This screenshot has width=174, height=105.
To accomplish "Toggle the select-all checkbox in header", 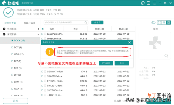I will coord(42,29).
